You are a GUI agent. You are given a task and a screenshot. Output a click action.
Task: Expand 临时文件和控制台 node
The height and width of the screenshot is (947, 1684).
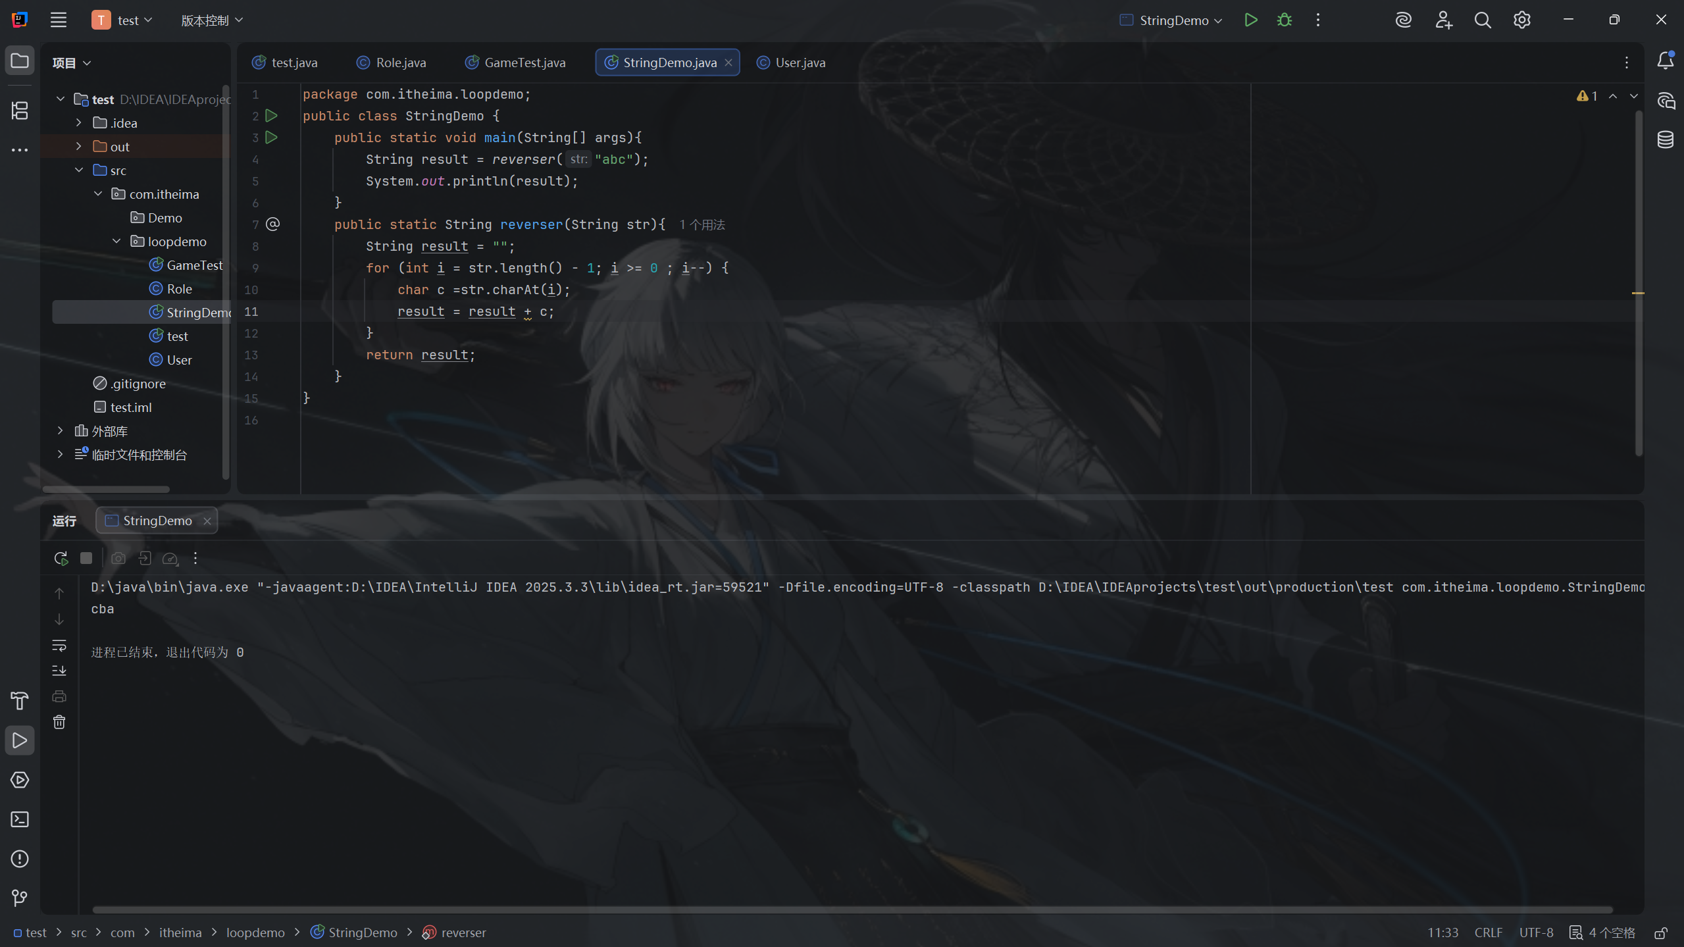click(x=61, y=455)
